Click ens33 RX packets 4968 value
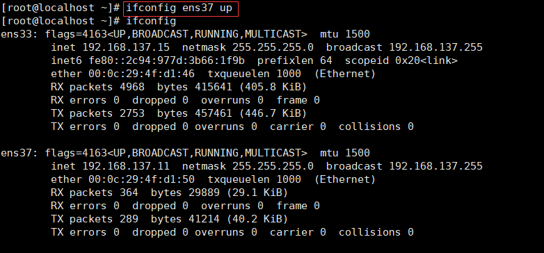Viewport: 544px width, 253px height. coord(132,87)
